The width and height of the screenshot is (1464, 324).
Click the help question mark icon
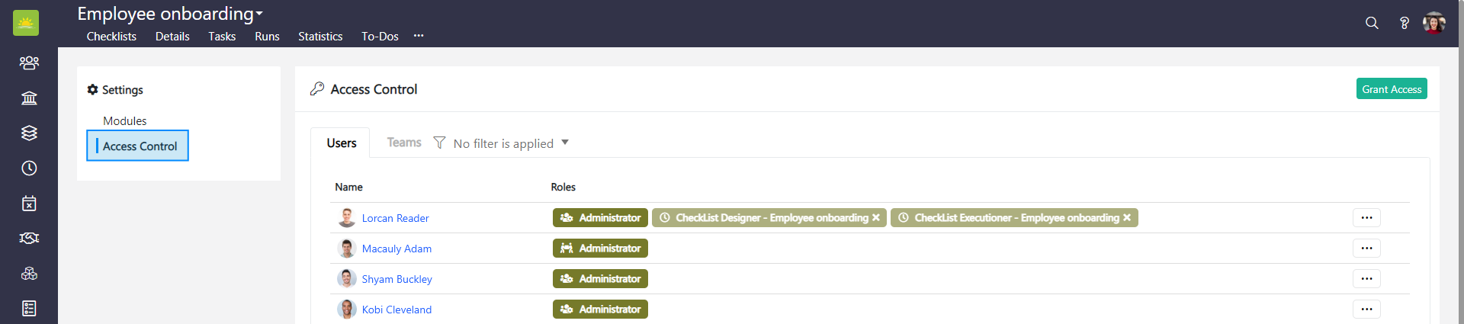point(1404,23)
